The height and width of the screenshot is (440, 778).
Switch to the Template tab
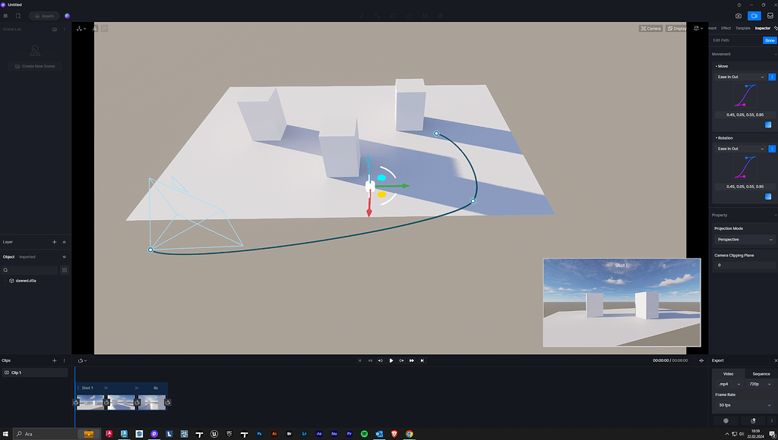point(743,28)
